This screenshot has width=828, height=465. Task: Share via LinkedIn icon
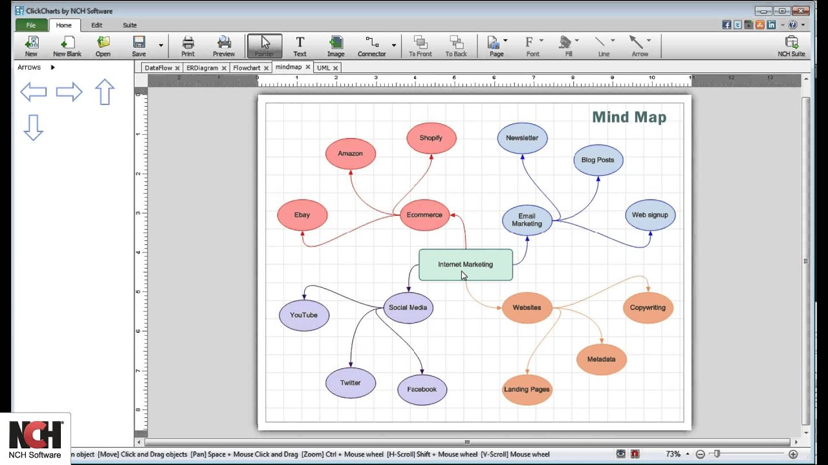click(771, 25)
